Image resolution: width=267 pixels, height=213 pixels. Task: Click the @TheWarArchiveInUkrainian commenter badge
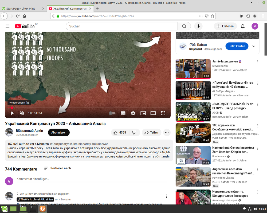(35, 199)
